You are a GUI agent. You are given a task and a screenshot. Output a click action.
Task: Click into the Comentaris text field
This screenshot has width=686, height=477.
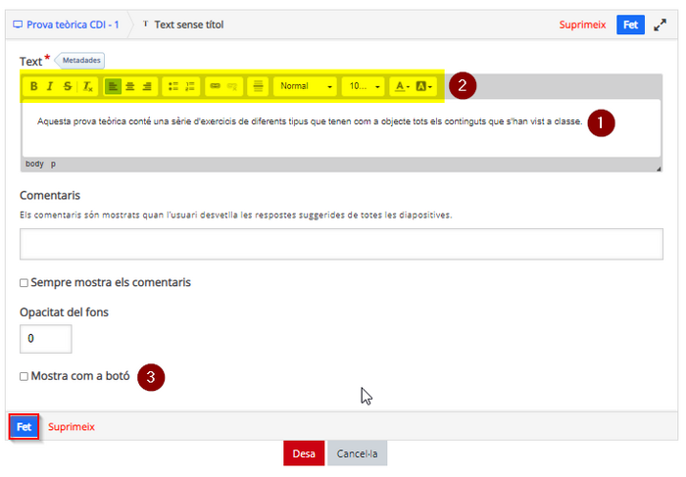[x=341, y=244]
